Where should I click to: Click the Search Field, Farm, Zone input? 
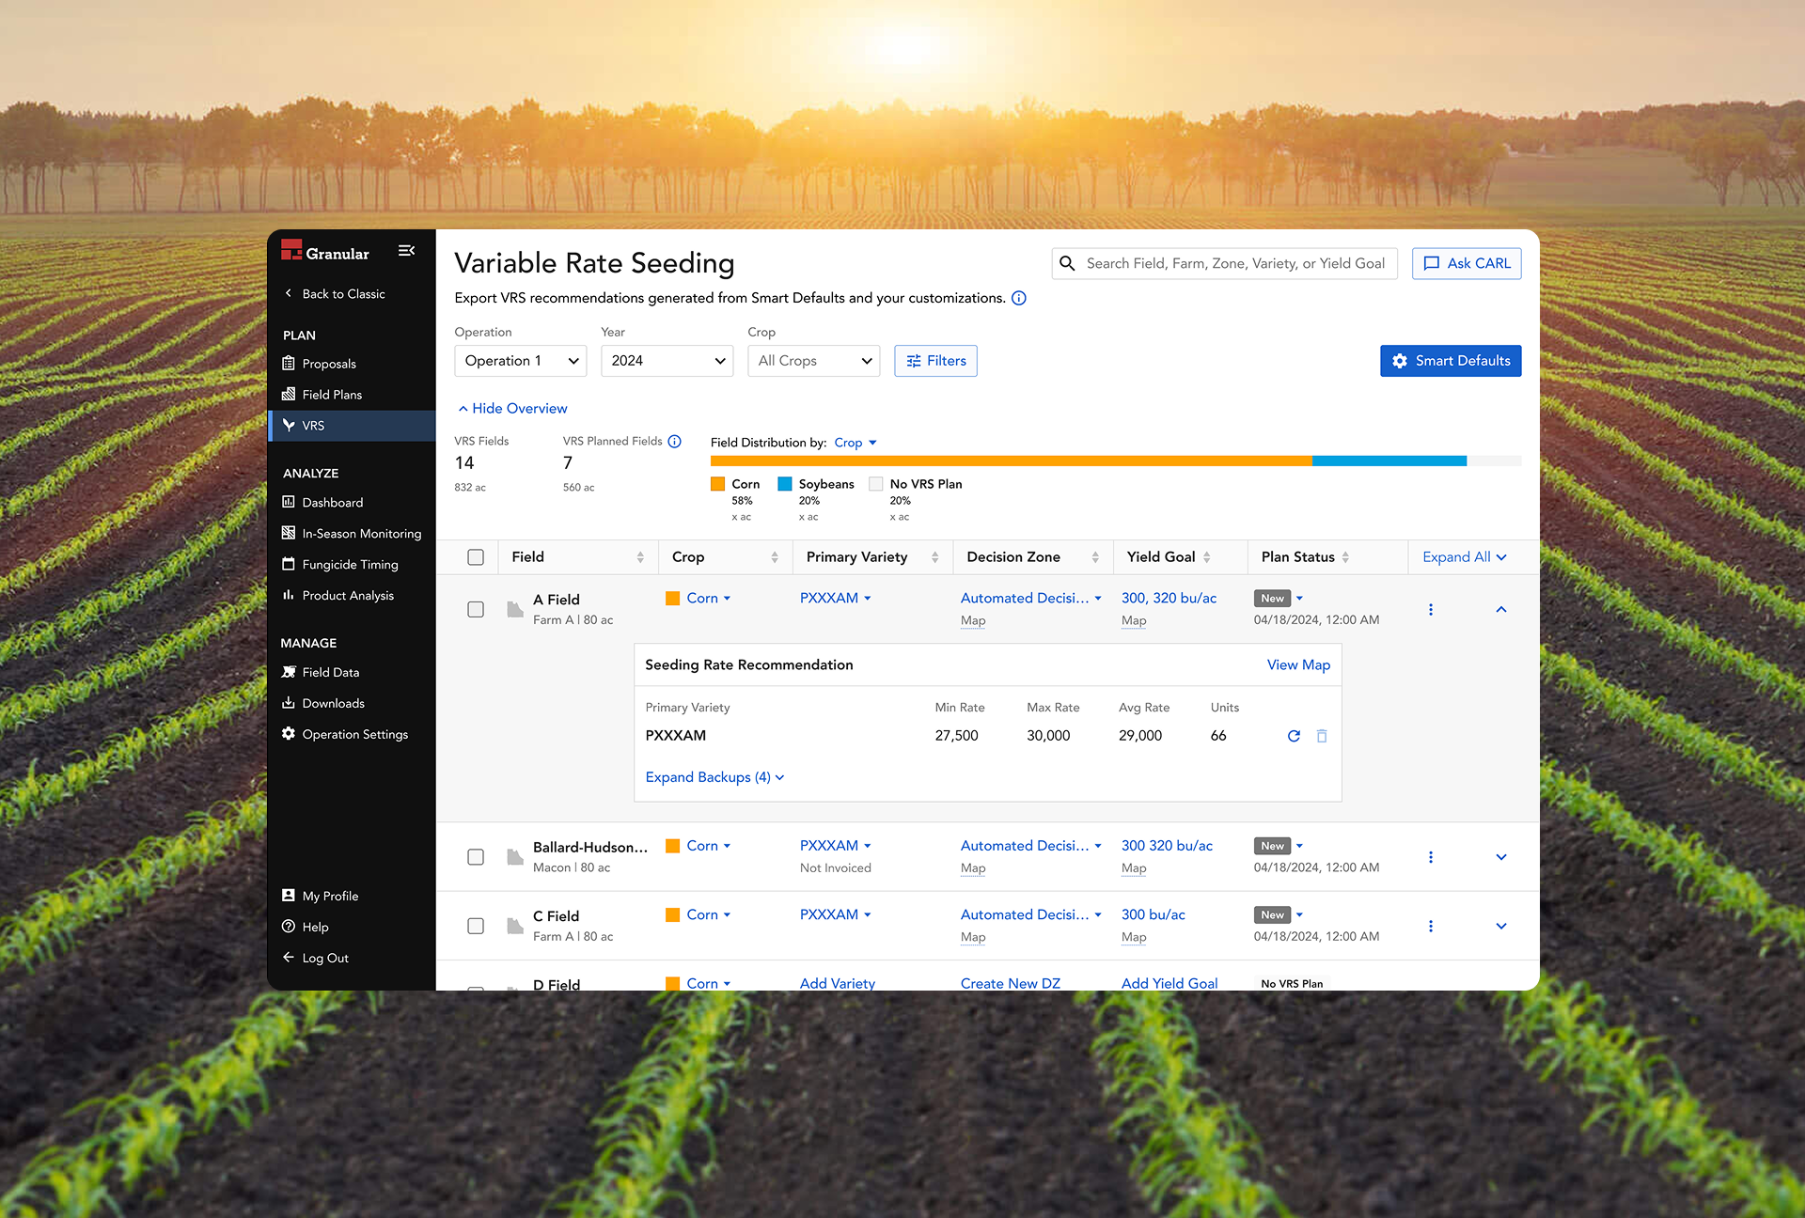tap(1234, 263)
